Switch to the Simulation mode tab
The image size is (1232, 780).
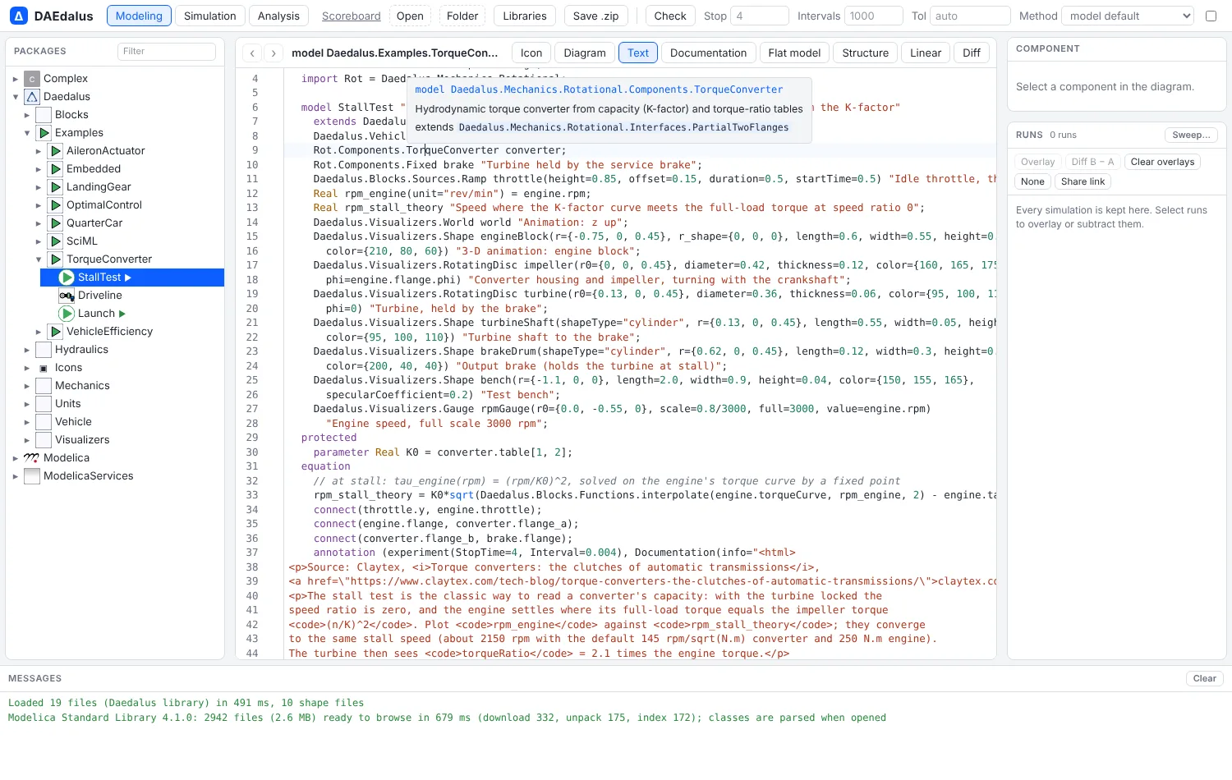[209, 16]
